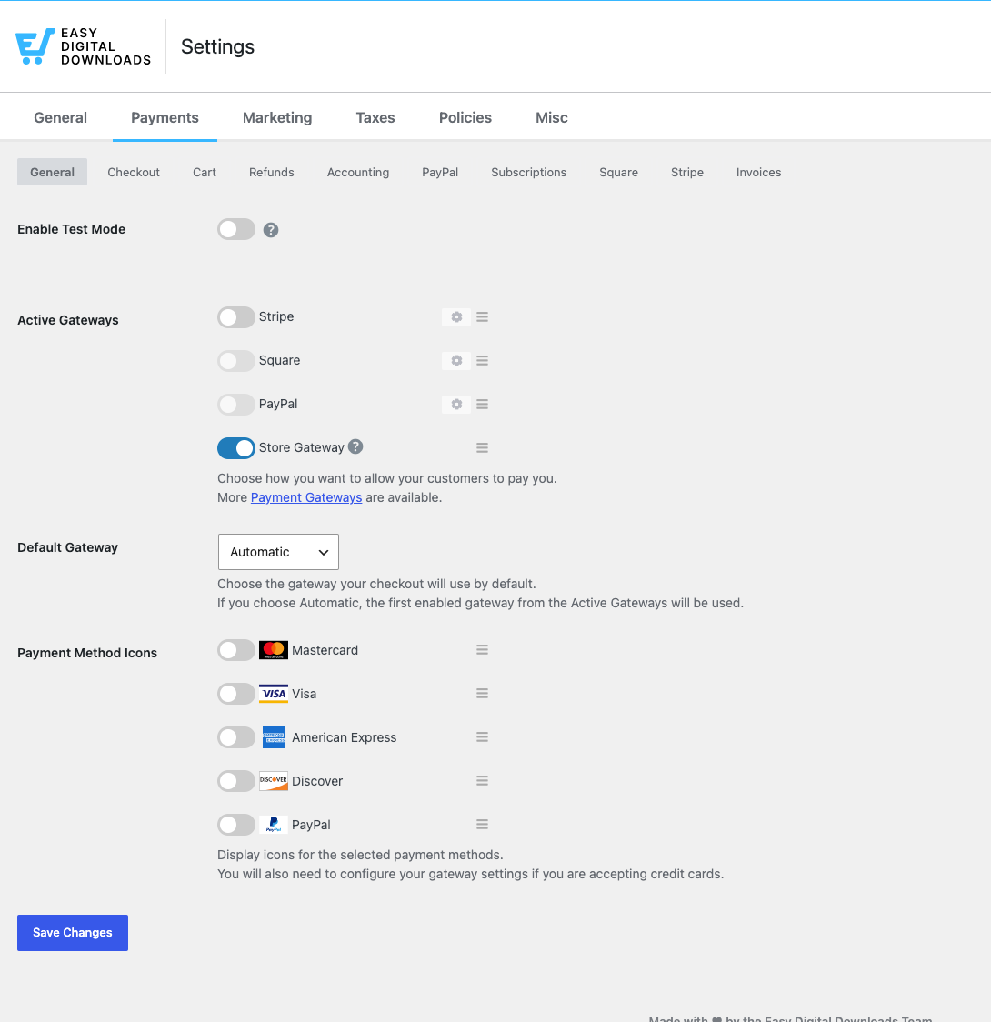Select the General payments sub-tab

(x=52, y=172)
